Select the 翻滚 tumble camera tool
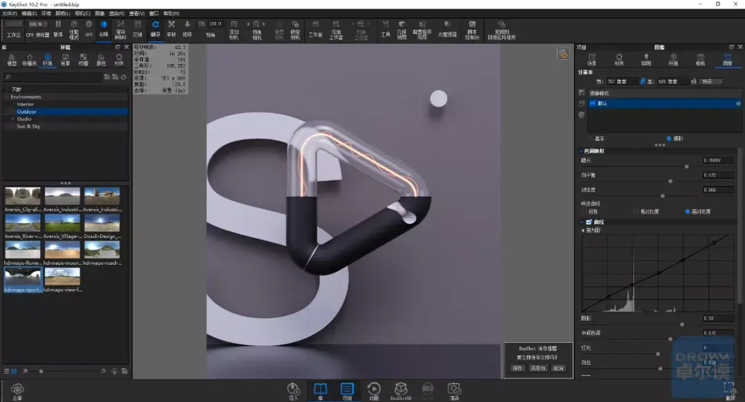 point(155,27)
